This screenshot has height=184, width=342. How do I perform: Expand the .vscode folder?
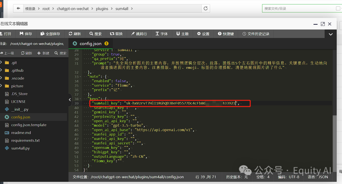tap(1, 78)
